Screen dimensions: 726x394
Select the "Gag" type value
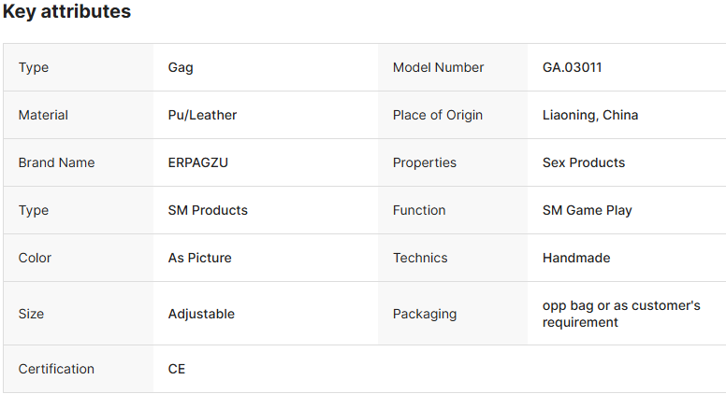[x=181, y=67]
